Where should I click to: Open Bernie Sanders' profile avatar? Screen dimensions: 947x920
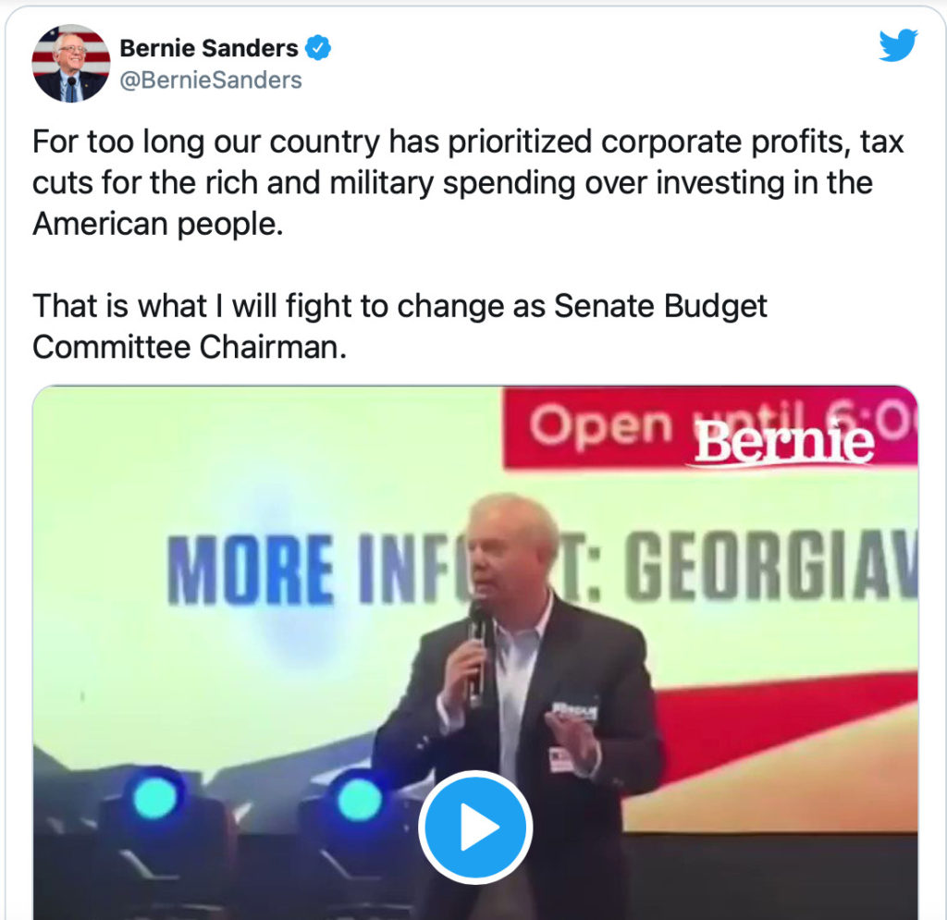(x=71, y=63)
